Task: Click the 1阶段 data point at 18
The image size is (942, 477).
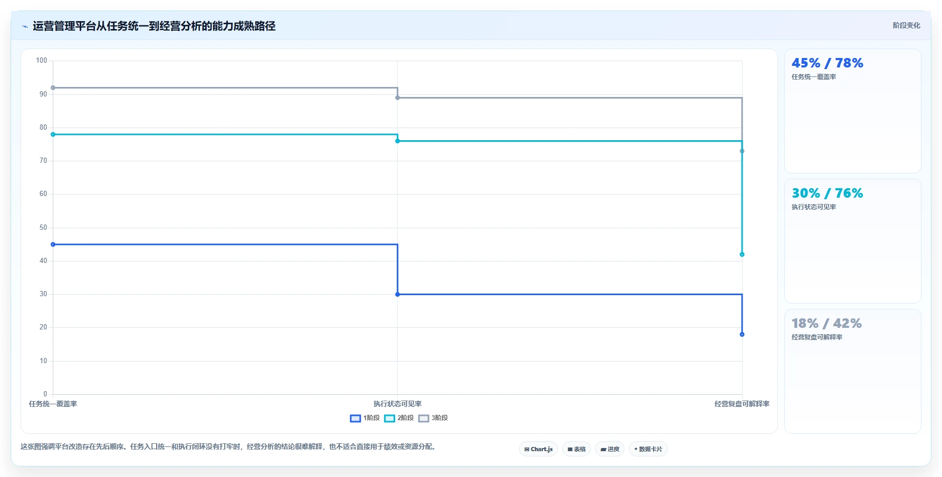Action: pyautogui.click(x=742, y=335)
